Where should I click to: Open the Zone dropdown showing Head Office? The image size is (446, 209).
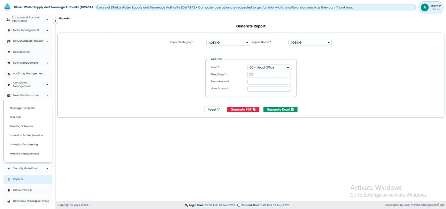pyautogui.click(x=269, y=67)
